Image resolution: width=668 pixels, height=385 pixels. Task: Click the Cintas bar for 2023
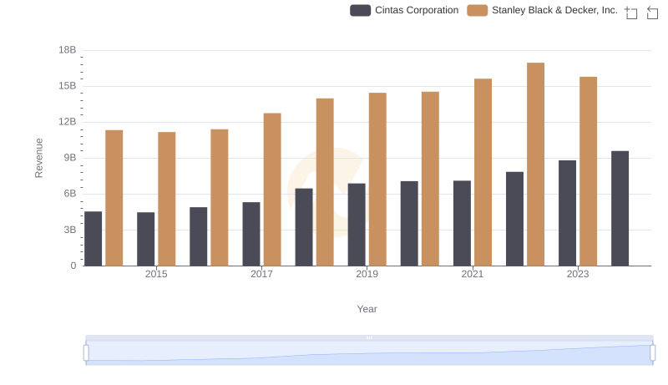tap(568, 213)
